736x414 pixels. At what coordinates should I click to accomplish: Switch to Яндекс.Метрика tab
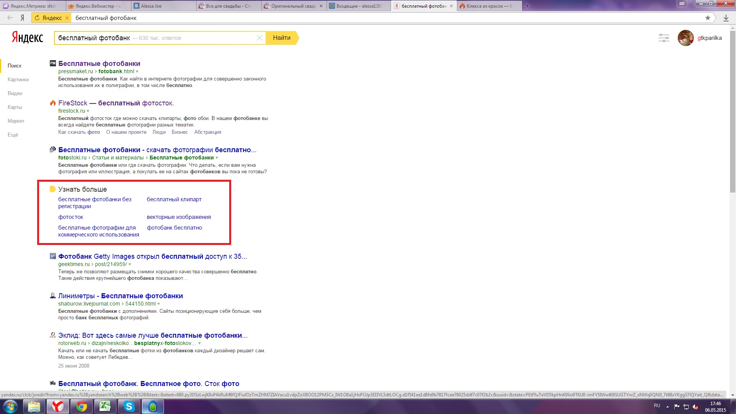pos(32,6)
